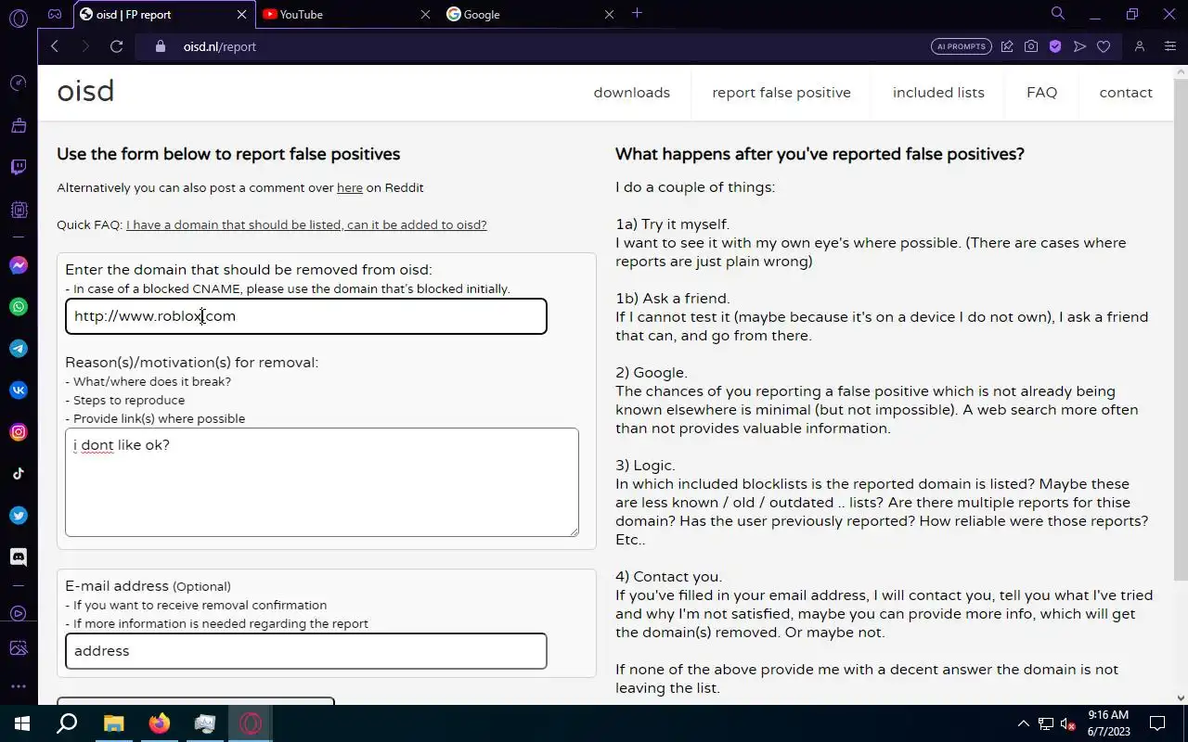Click the AI PROMPTS button
Image resolution: width=1188 pixels, height=742 pixels.
pyautogui.click(x=962, y=46)
